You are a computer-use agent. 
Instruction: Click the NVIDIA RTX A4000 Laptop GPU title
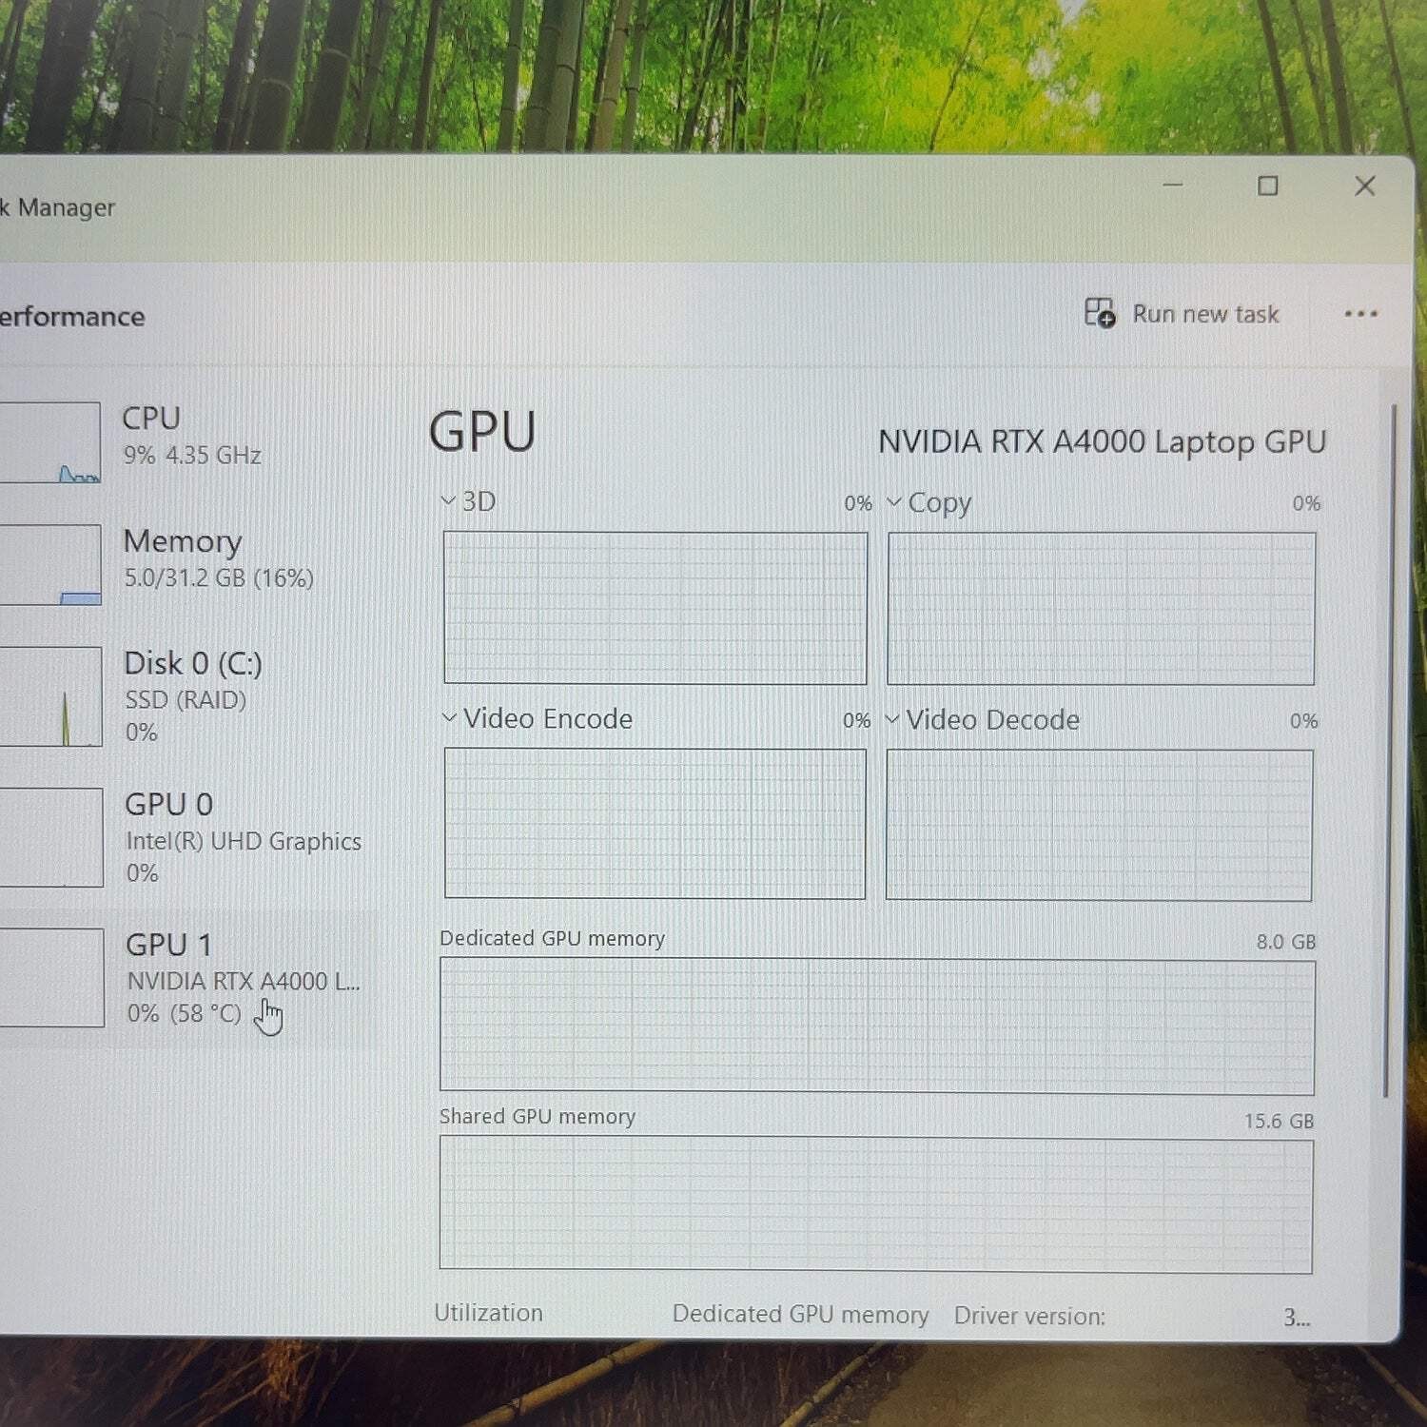(1102, 442)
